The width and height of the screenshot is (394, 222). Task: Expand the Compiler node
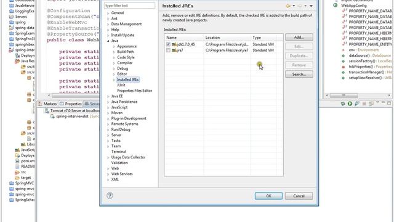click(114, 63)
